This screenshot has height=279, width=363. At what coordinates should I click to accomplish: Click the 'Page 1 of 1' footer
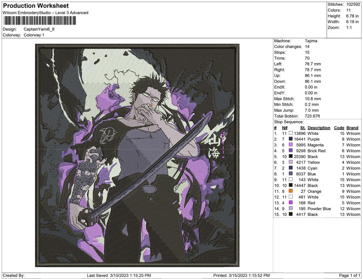349,275
